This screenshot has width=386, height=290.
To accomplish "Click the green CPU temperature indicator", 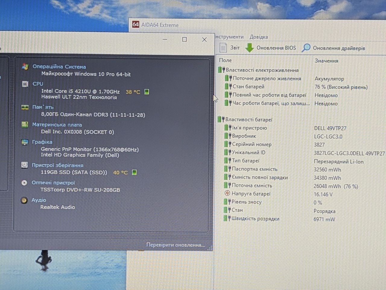I will point(147,92).
